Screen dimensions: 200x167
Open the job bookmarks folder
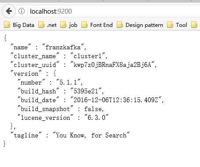click(69, 25)
